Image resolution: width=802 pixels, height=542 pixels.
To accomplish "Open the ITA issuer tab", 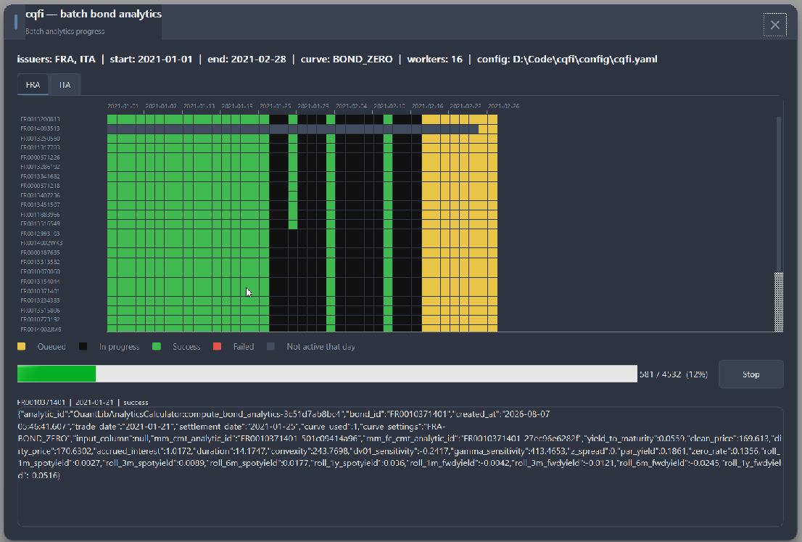I will tap(65, 85).
